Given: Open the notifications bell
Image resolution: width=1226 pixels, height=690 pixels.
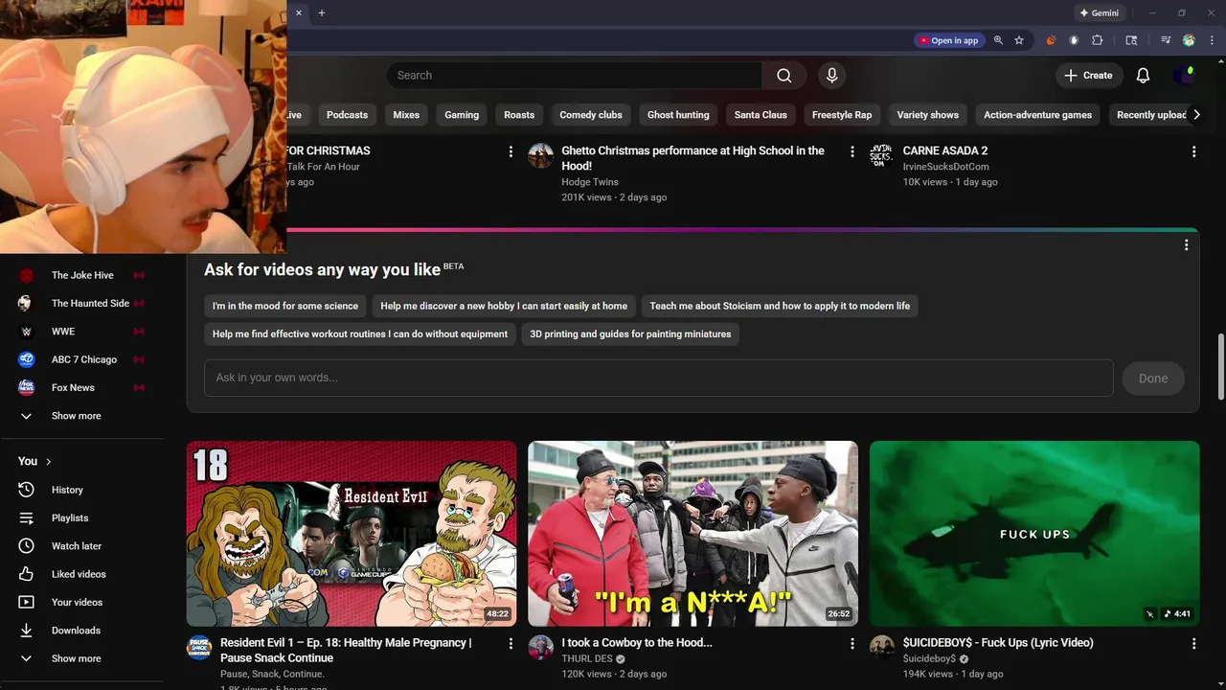Looking at the screenshot, I should click(1143, 76).
